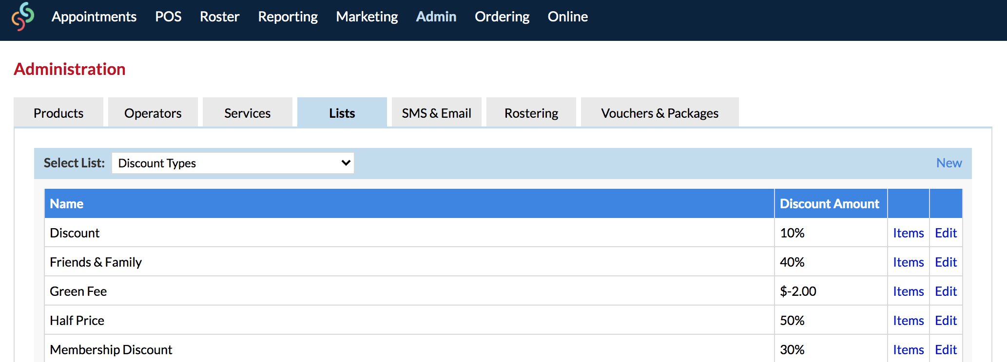Switch to the Operators tab

[x=153, y=113]
